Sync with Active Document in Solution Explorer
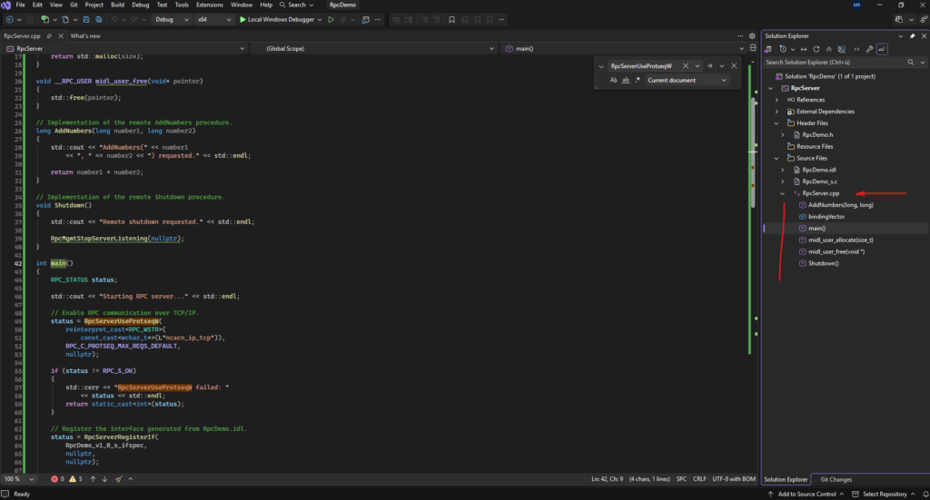 coord(804,49)
